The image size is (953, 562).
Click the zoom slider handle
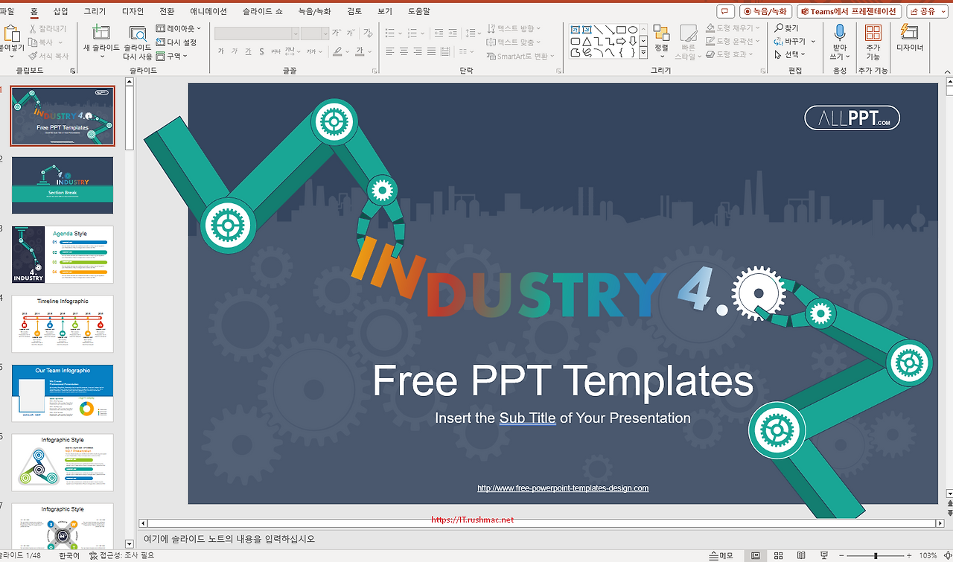[875, 556]
